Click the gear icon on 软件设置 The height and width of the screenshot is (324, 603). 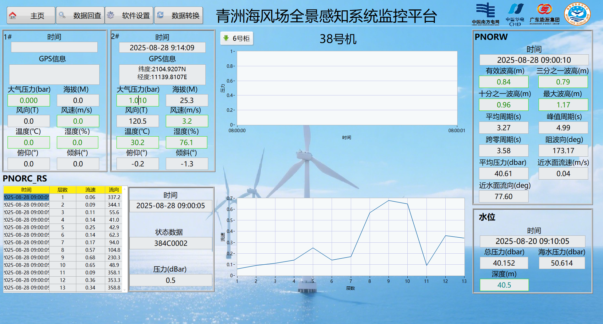[111, 15]
